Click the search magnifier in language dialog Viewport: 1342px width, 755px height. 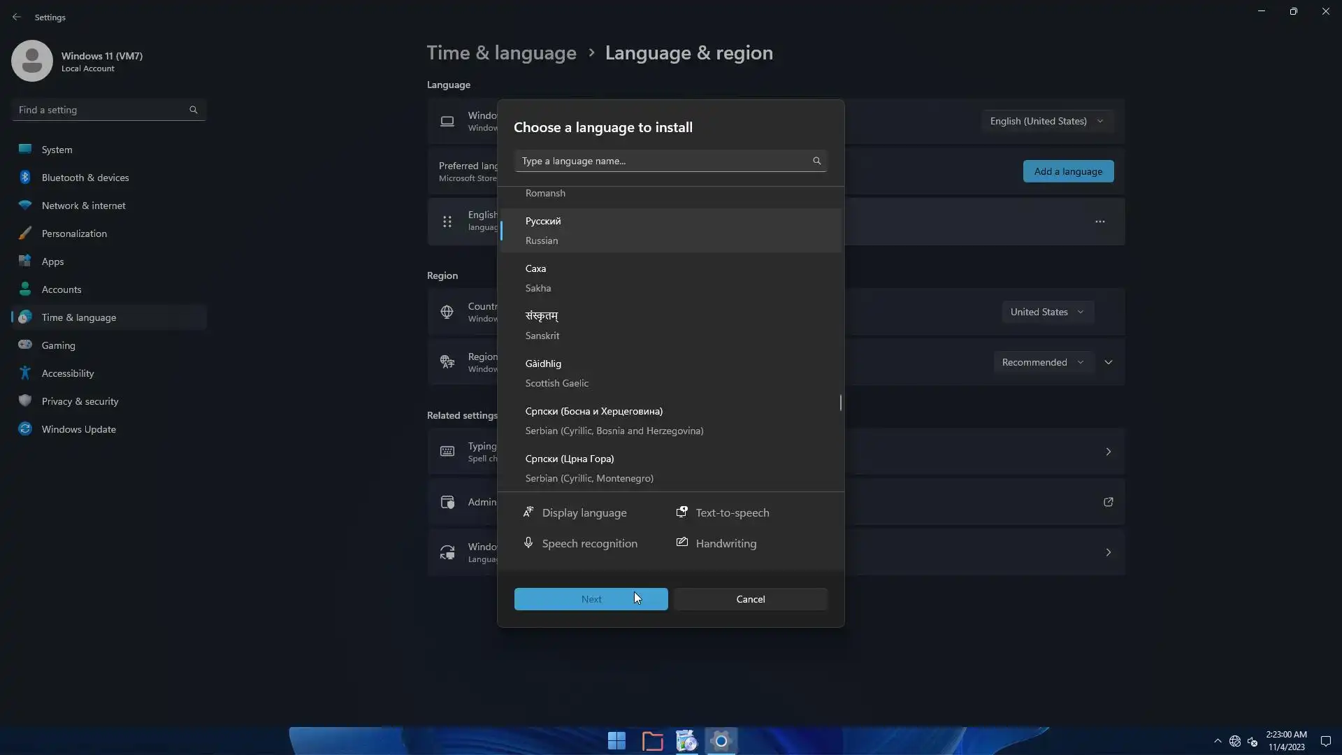pyautogui.click(x=816, y=161)
